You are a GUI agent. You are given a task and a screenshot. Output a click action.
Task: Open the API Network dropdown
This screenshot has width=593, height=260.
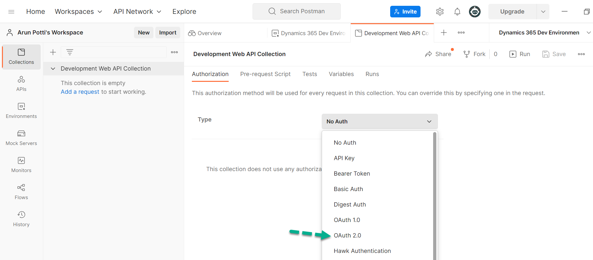[x=137, y=12]
